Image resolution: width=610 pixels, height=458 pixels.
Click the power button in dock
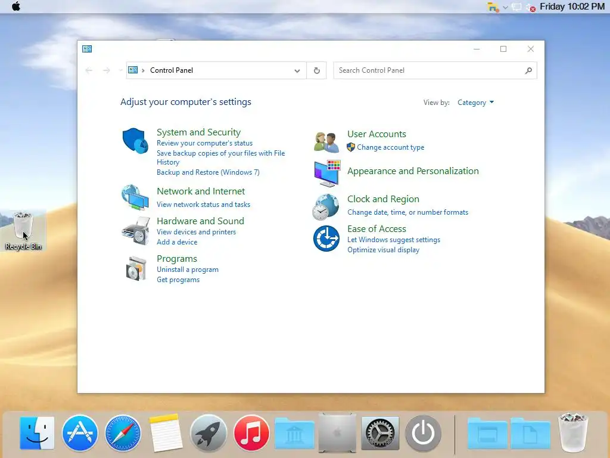pyautogui.click(x=423, y=433)
